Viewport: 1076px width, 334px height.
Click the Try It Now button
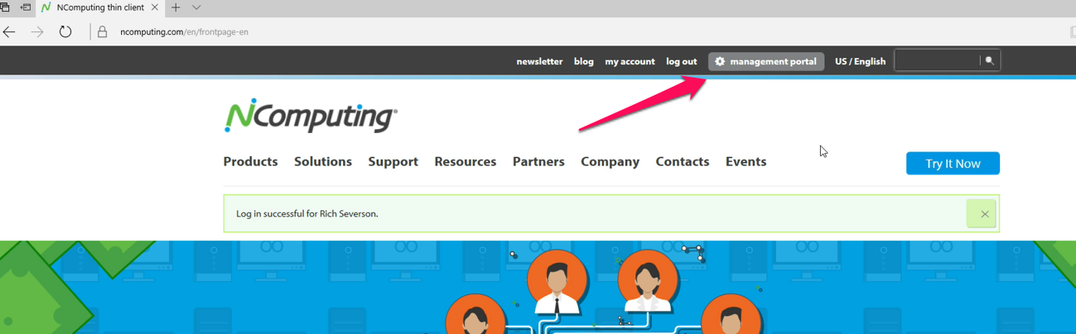pos(953,164)
